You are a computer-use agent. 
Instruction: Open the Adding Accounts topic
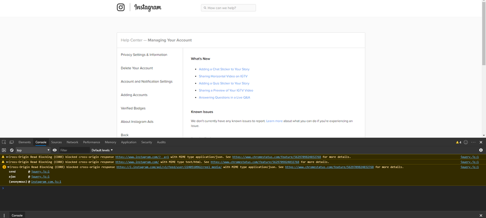(134, 95)
